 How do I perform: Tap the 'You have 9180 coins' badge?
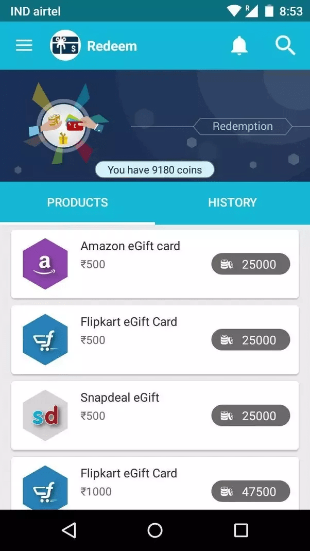coord(154,170)
